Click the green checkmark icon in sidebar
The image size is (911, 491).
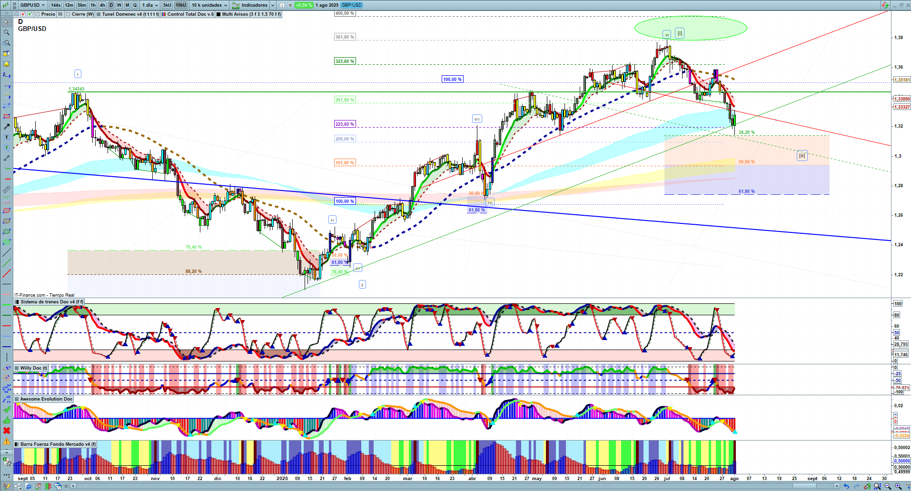click(x=7, y=410)
